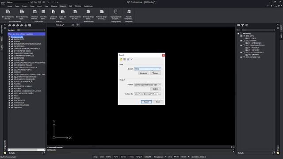The height and width of the screenshot is (159, 283).
Task: Click the Advanced button in Export dialog
Action: click(144, 73)
